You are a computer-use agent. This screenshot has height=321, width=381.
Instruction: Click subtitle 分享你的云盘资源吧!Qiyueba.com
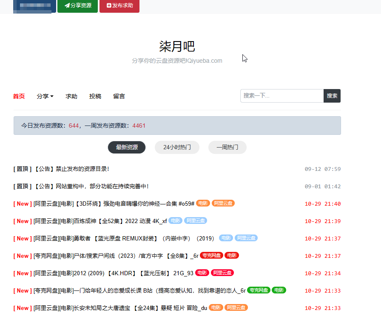pos(177,61)
